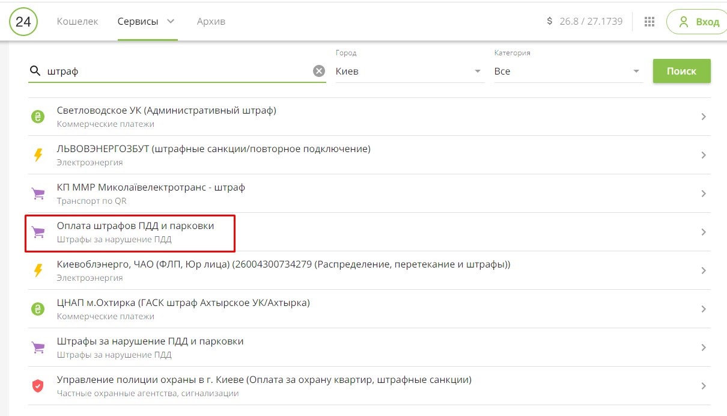This screenshot has height=416, width=727.
Task: Click lightning icon beside ЛЬВОВЭНЕРГОЗБУТ
Action: pyautogui.click(x=38, y=155)
